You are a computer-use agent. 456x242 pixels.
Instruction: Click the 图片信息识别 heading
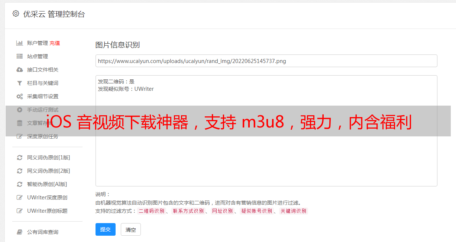pyautogui.click(x=117, y=45)
